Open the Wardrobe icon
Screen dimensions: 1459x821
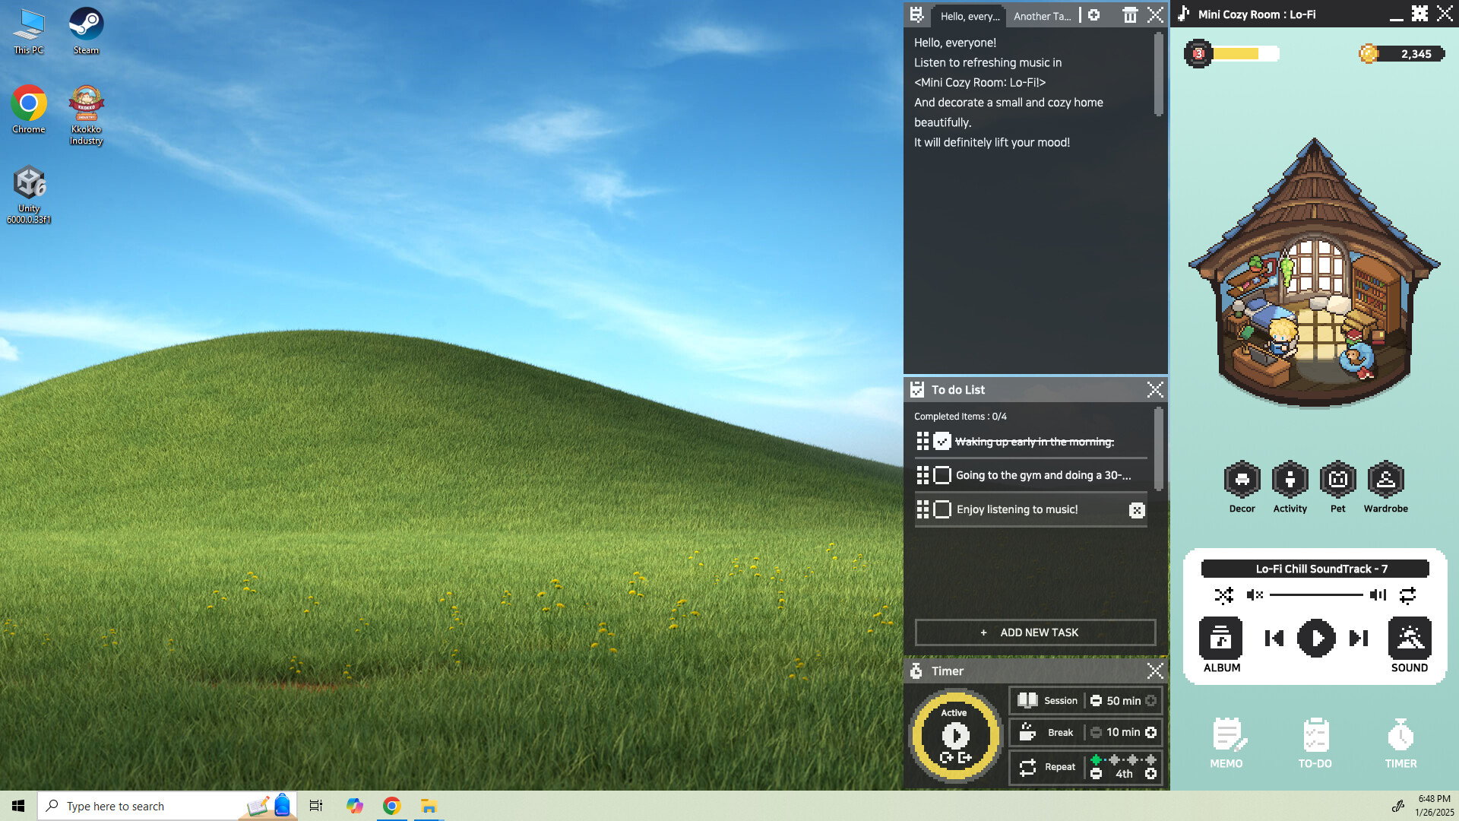click(x=1385, y=480)
